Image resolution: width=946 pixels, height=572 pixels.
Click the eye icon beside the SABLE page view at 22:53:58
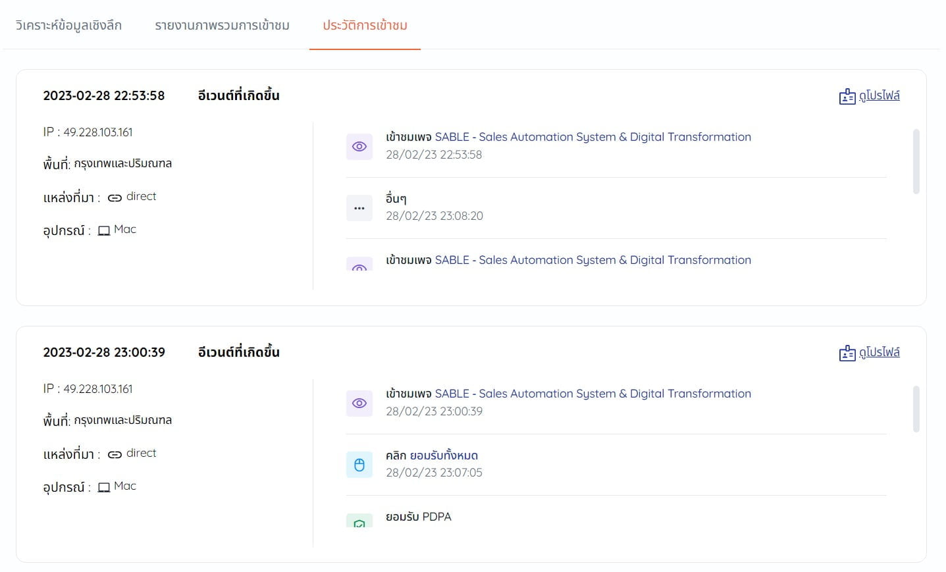[x=359, y=146]
